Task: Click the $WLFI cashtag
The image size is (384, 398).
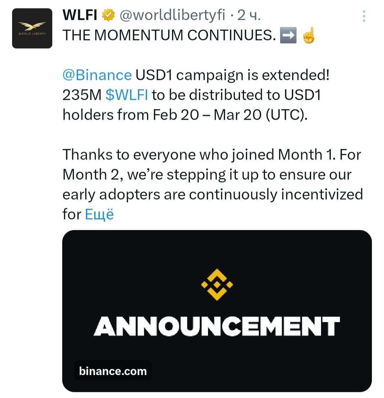Action: (127, 95)
